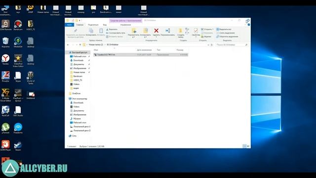
Task: Open the VideoPad Video Editor desktop shortcut
Action: tap(18, 60)
